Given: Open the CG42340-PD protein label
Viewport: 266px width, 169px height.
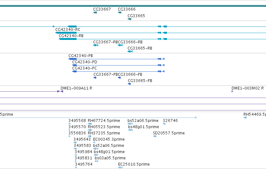Looking at the screenshot, I should point(85,62).
